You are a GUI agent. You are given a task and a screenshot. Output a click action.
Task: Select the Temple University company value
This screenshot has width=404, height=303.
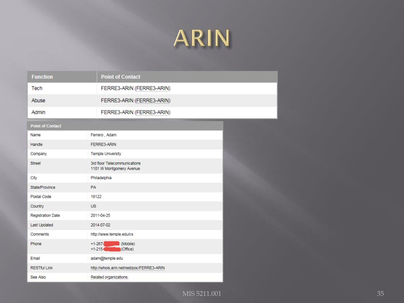106,154
